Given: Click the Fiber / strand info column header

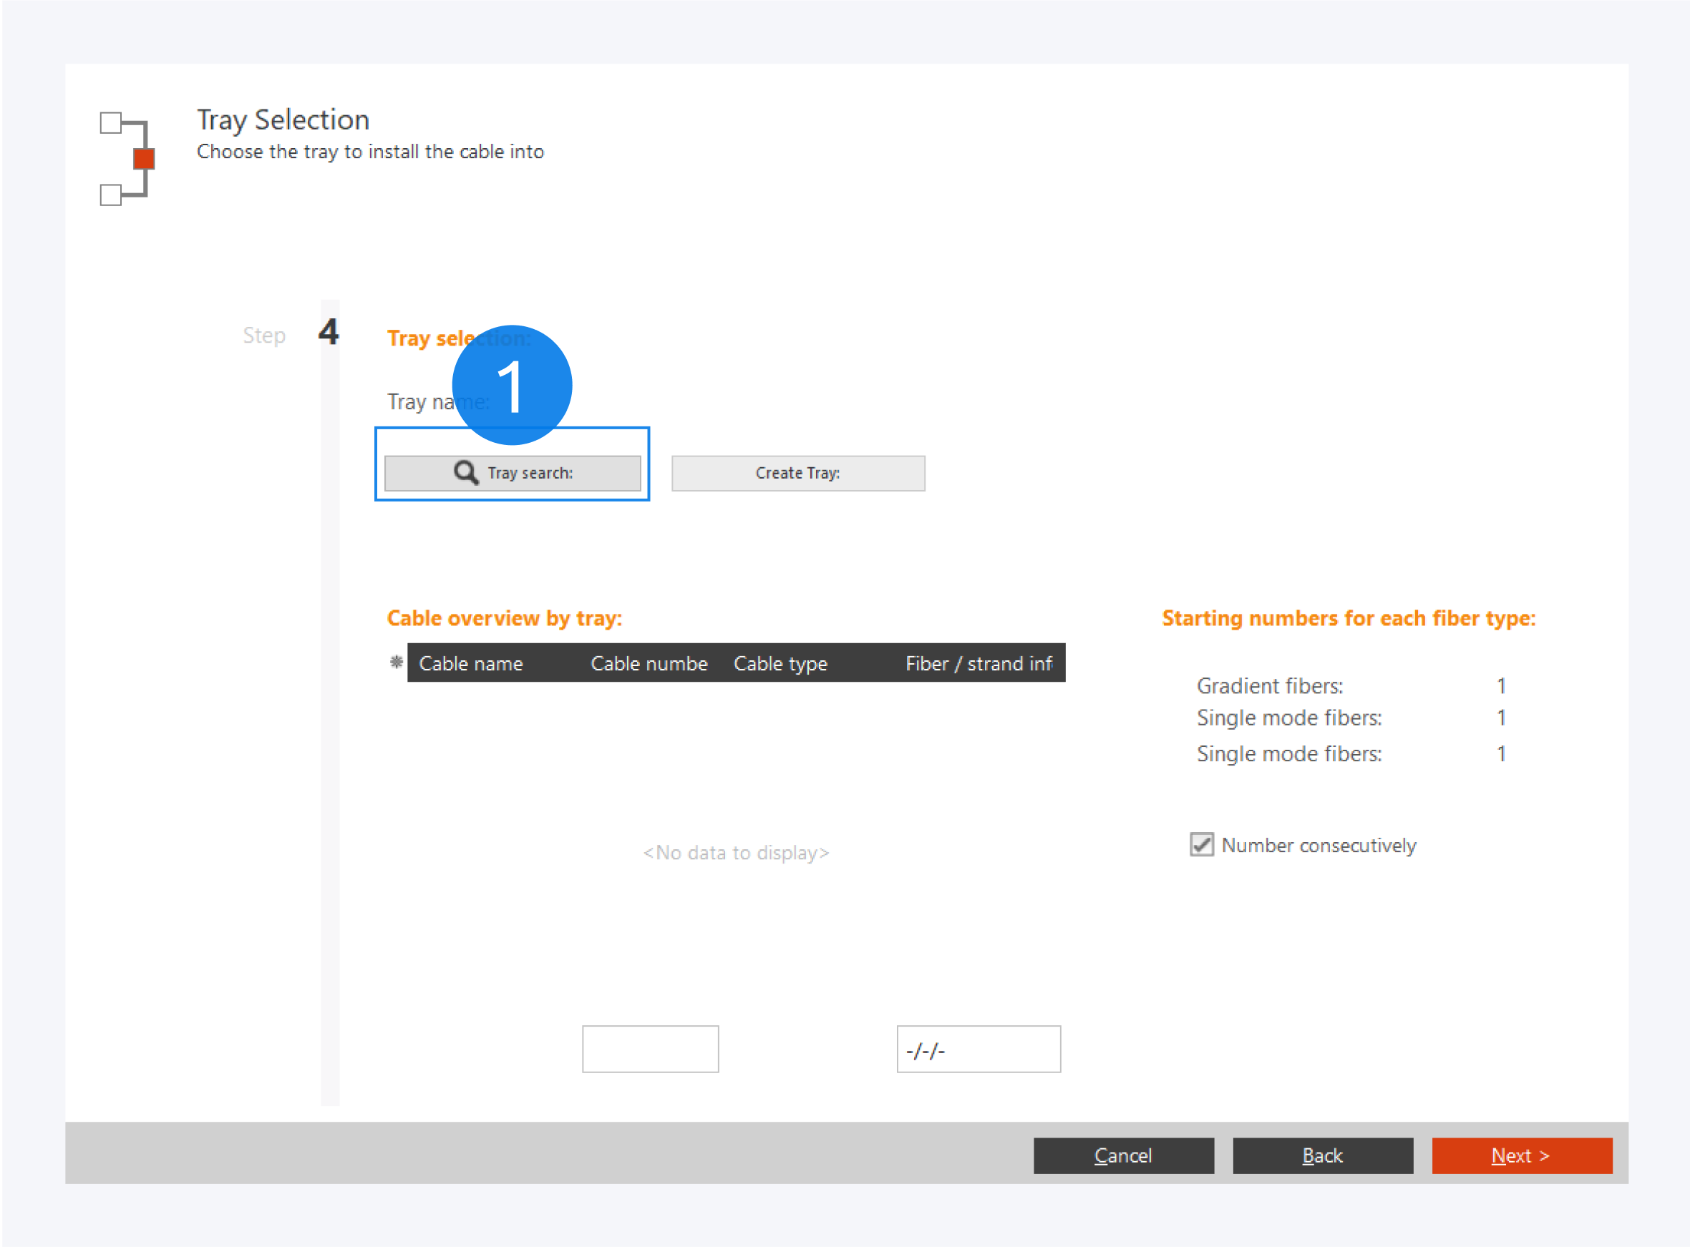Looking at the screenshot, I should point(978,663).
